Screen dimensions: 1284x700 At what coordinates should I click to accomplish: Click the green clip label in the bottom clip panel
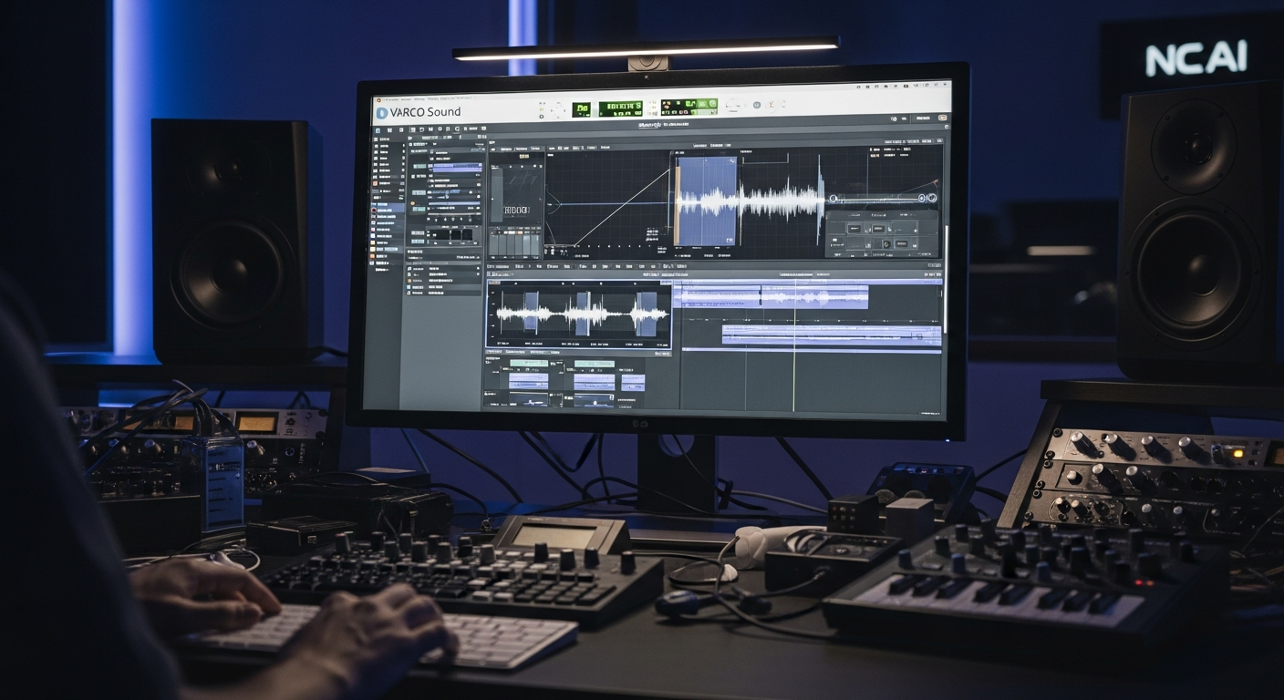click(529, 363)
